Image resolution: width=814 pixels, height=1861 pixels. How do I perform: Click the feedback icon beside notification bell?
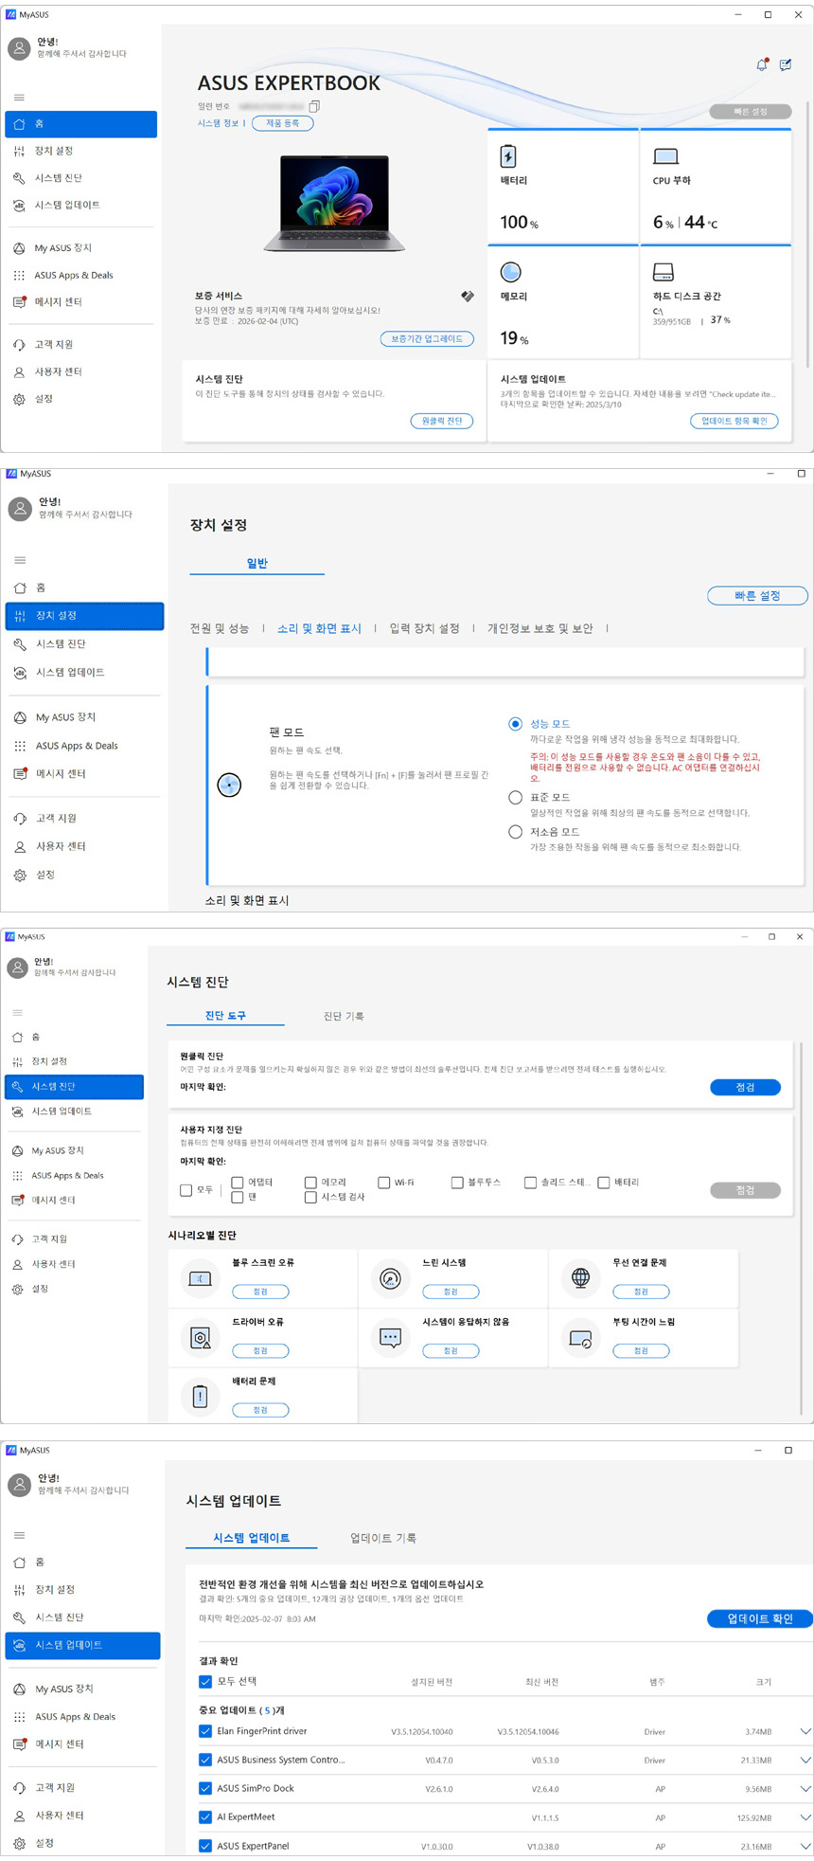(x=786, y=64)
